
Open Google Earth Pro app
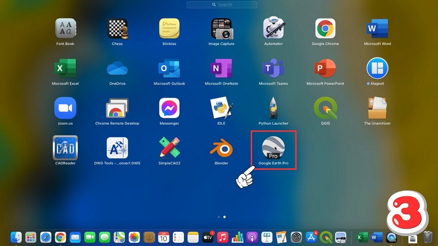(273, 148)
